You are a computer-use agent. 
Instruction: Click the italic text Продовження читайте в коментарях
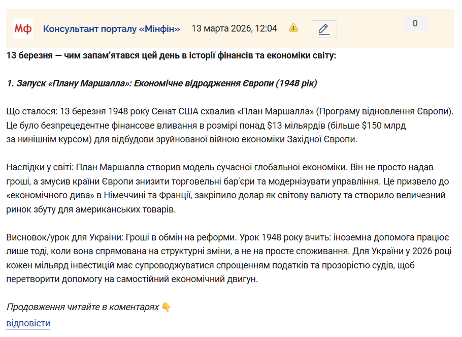pyautogui.click(x=82, y=307)
